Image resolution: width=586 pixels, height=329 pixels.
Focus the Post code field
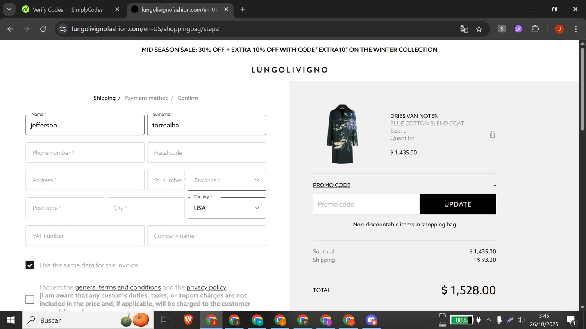(65, 208)
